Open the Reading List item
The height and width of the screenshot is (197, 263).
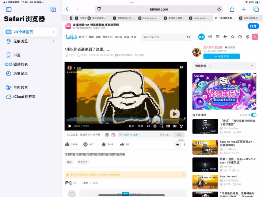tap(31, 64)
